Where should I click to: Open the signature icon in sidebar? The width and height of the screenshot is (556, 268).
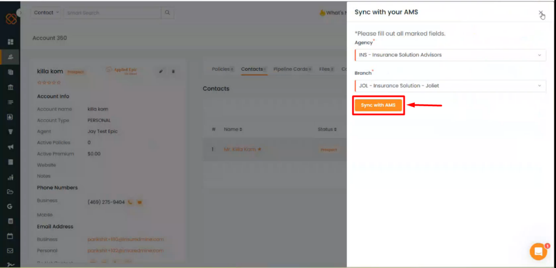point(10,264)
